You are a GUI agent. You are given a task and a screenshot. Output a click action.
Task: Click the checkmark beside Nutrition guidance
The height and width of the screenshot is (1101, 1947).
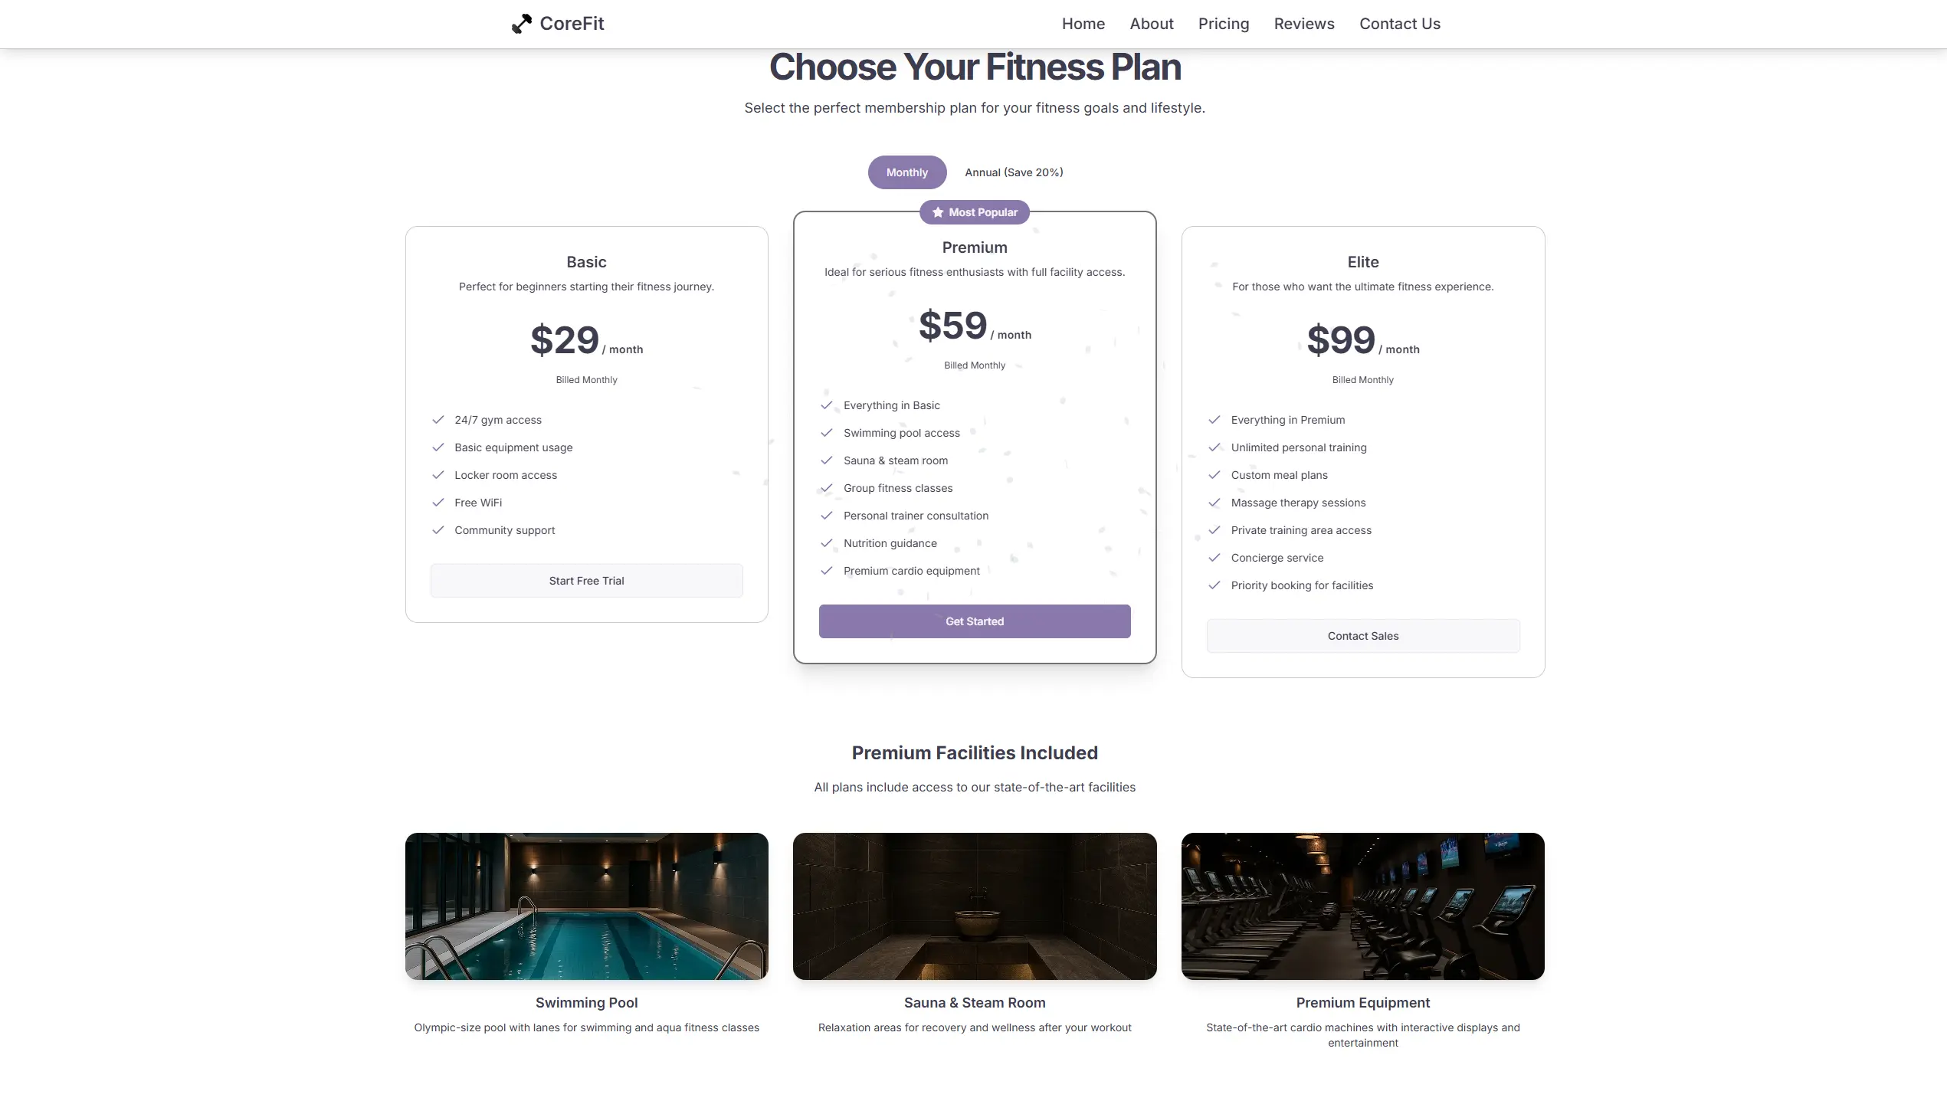(x=827, y=543)
